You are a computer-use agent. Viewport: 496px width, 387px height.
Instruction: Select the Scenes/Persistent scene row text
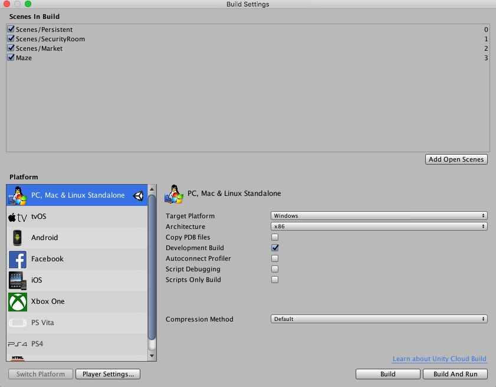[x=44, y=29]
